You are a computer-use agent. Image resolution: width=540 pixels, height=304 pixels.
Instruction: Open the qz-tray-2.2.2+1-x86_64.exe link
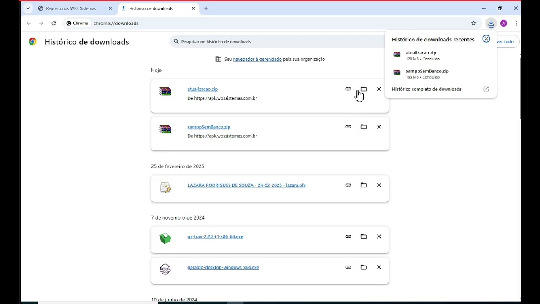coord(215,236)
